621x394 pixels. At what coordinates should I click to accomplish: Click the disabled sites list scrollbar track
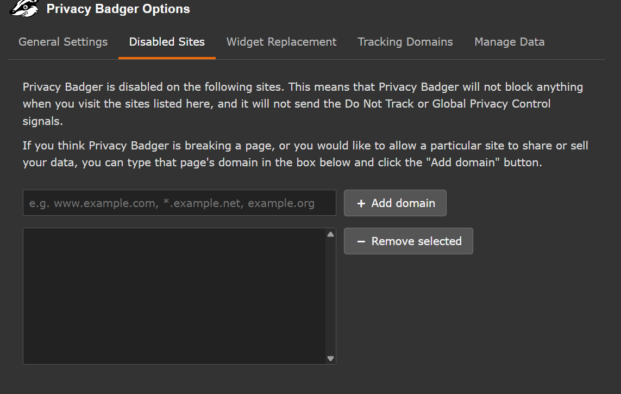pos(330,296)
